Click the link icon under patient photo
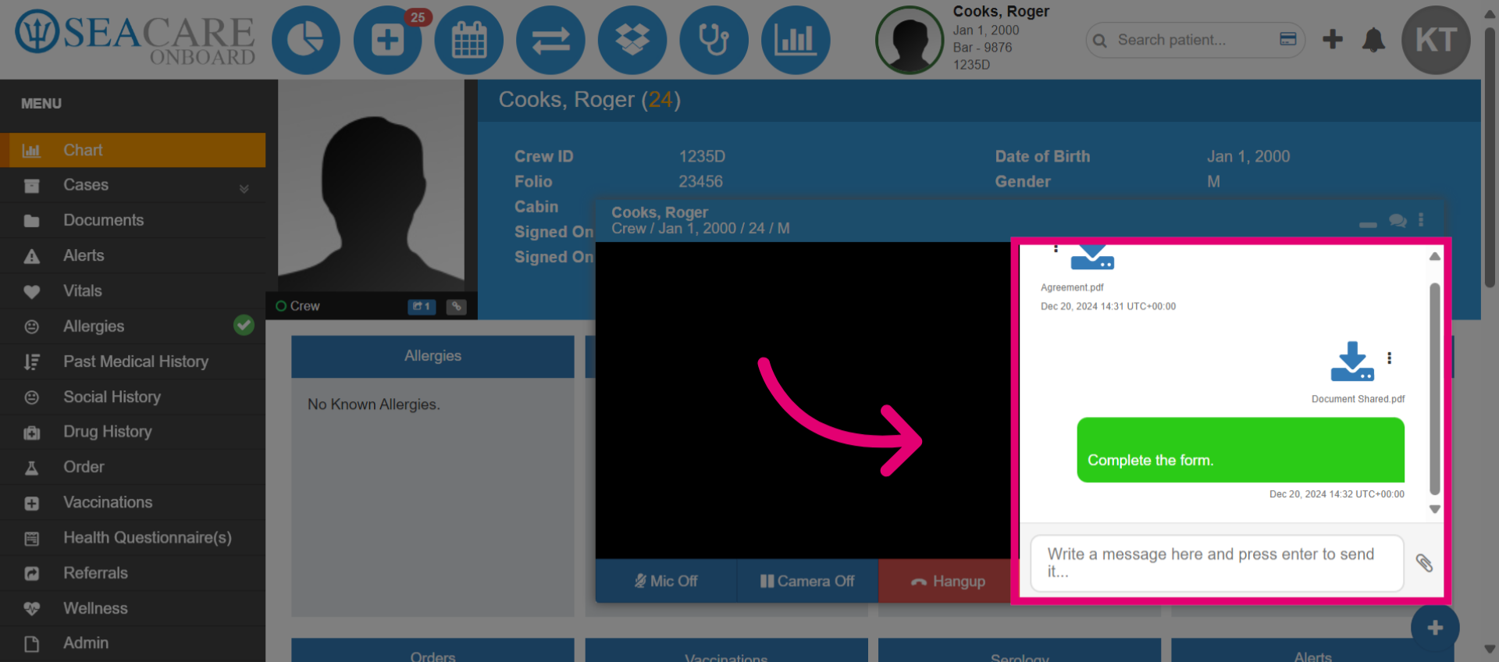The image size is (1499, 662). [x=457, y=306]
